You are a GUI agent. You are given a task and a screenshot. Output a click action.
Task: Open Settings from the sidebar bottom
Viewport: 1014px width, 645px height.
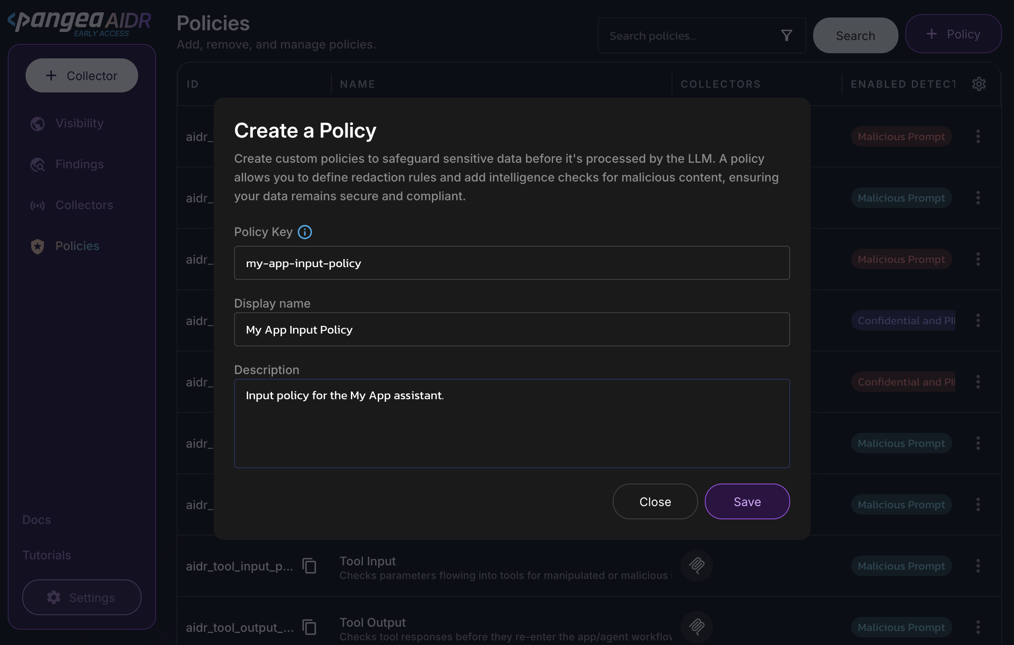click(x=81, y=597)
